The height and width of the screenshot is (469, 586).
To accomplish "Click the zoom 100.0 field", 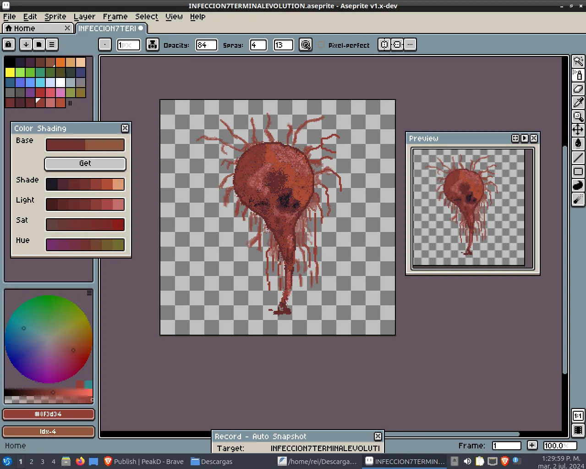I will pyautogui.click(x=560, y=446).
